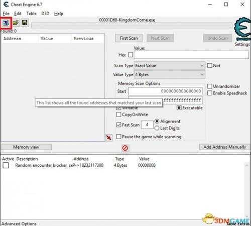The height and width of the screenshot is (226, 251).
Task: Click Add Address Manually button
Action: pyautogui.click(x=224, y=147)
